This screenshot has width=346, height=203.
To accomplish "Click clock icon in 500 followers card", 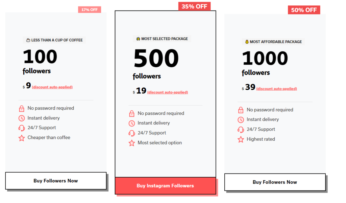I will pos(132,123).
